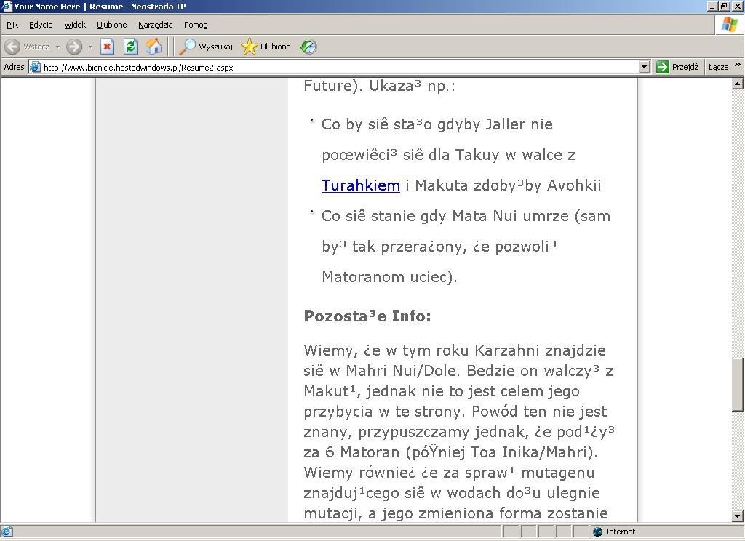Click the Łącza links toolbar label
This screenshot has width=745, height=541.
(x=718, y=67)
